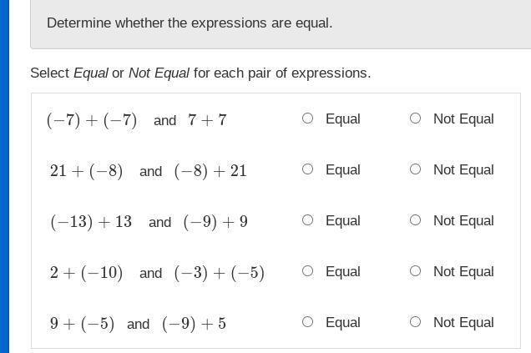Click the expression 7 + 7
The width and height of the screenshot is (531, 353).
(207, 120)
